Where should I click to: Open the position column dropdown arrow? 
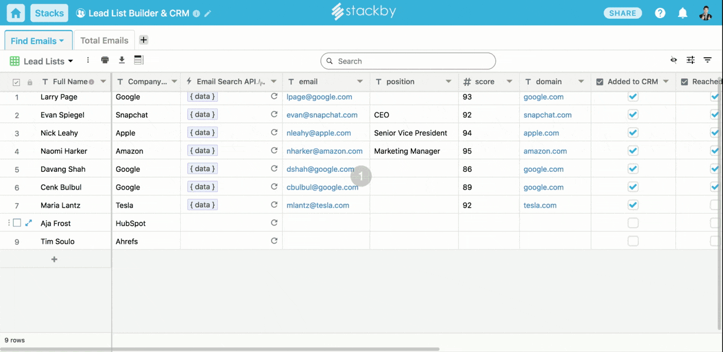448,82
